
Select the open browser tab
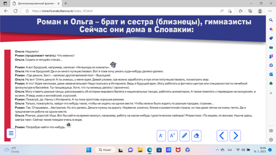coord(36,3)
